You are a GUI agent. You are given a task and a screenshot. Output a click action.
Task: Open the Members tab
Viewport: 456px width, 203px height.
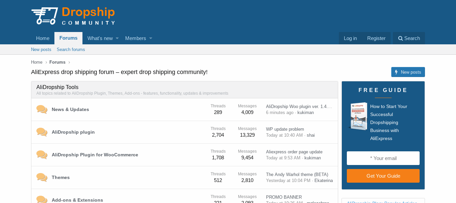coord(136,38)
